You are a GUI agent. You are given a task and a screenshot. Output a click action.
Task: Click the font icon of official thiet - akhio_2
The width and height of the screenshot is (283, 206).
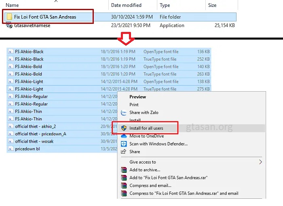(x=11, y=126)
